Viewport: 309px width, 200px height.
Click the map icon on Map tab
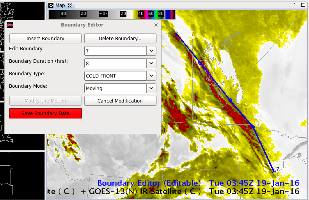pyautogui.click(x=51, y=5)
